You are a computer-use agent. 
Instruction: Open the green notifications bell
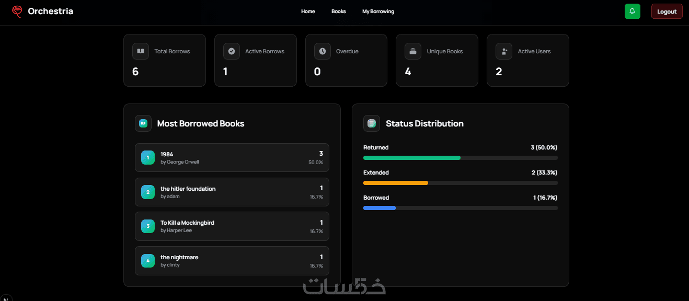[x=633, y=11]
